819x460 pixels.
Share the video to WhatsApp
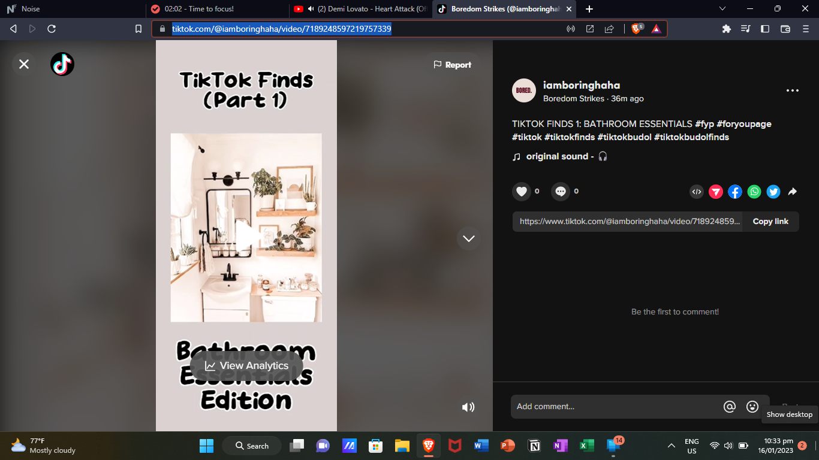[754, 192]
